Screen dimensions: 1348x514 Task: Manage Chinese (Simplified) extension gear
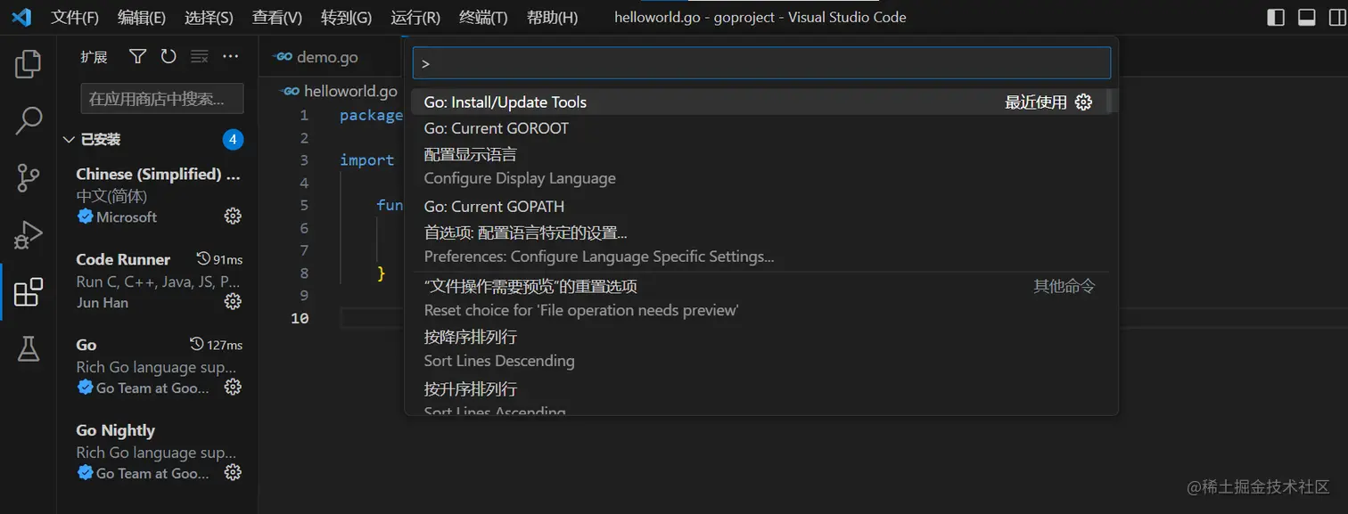[233, 216]
